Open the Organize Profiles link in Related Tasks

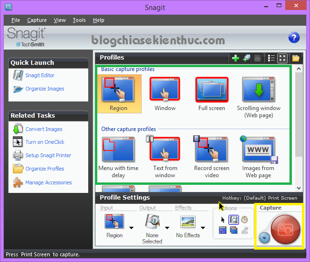click(45, 169)
